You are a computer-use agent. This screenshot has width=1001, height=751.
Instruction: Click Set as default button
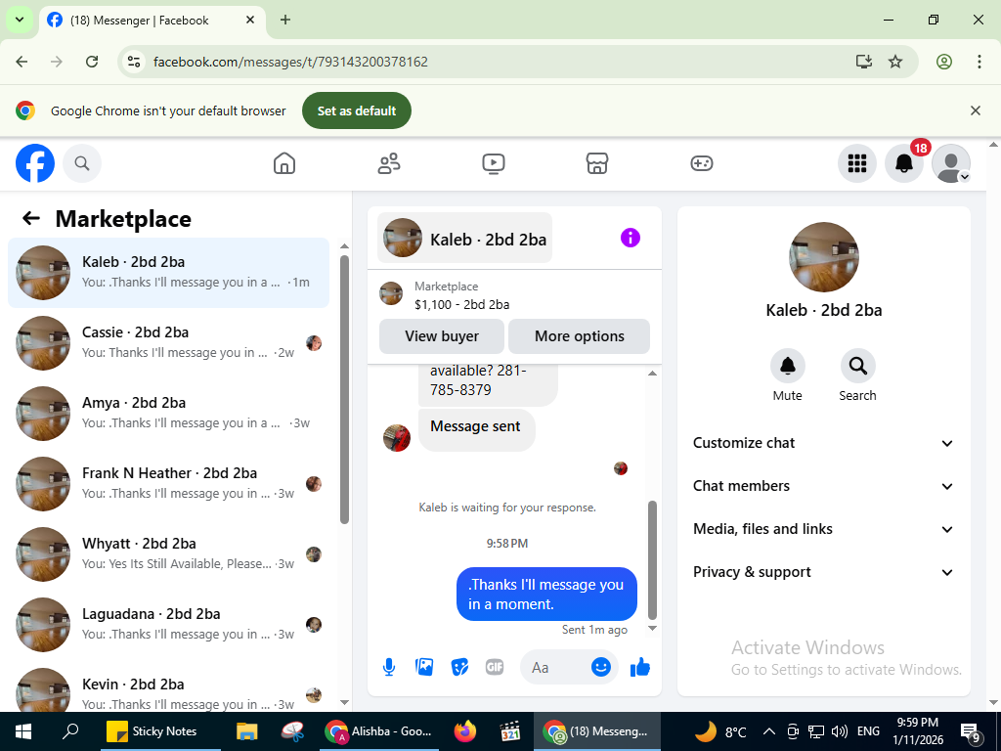pos(356,110)
